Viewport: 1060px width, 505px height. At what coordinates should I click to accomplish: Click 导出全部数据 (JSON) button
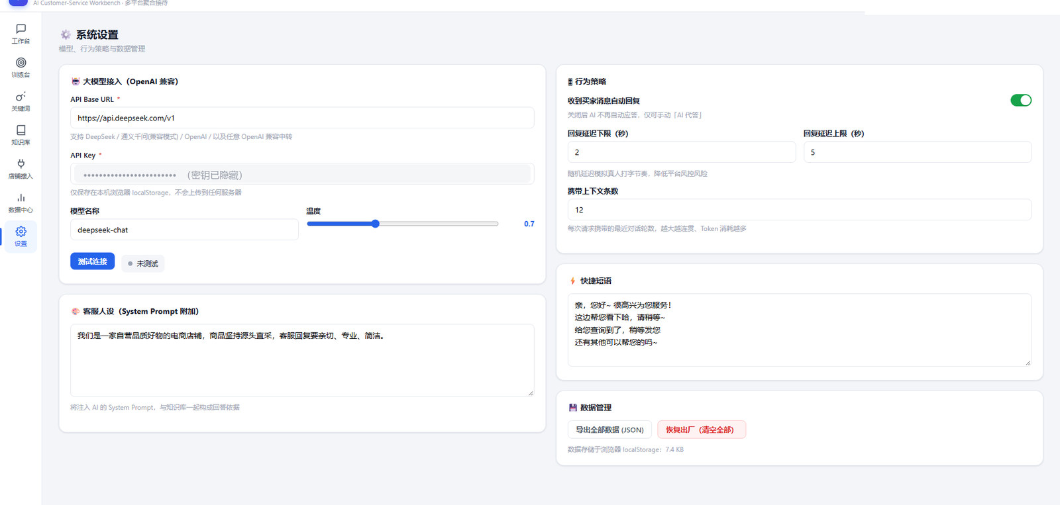point(609,430)
